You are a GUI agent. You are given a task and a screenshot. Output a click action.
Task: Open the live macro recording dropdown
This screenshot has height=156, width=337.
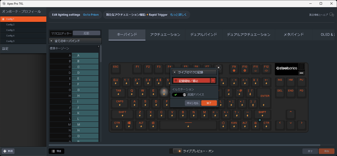click(x=194, y=72)
